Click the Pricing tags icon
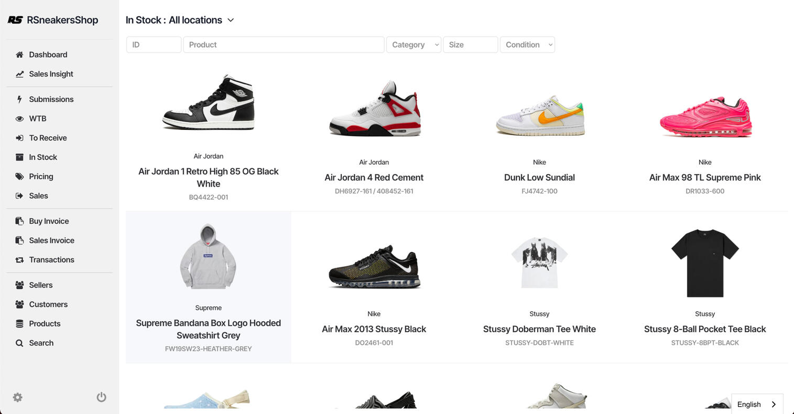This screenshot has width=794, height=414. tap(19, 177)
